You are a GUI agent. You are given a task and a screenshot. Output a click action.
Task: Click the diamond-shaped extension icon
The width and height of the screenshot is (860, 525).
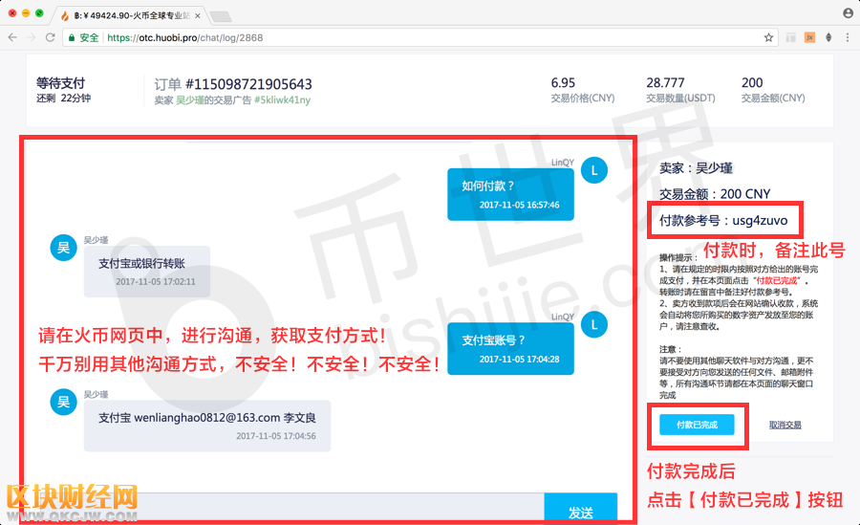point(828,37)
